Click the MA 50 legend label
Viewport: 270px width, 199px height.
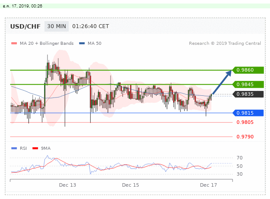(95, 43)
